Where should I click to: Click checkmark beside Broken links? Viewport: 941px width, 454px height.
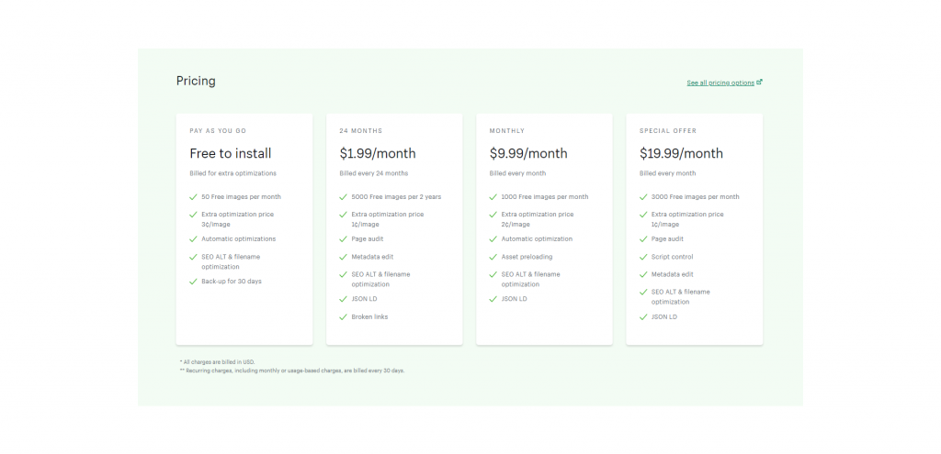(344, 316)
